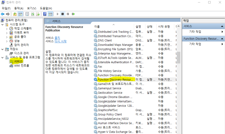Expand the 공유 폴더 tree node
The image size is (225, 134).
7,37
